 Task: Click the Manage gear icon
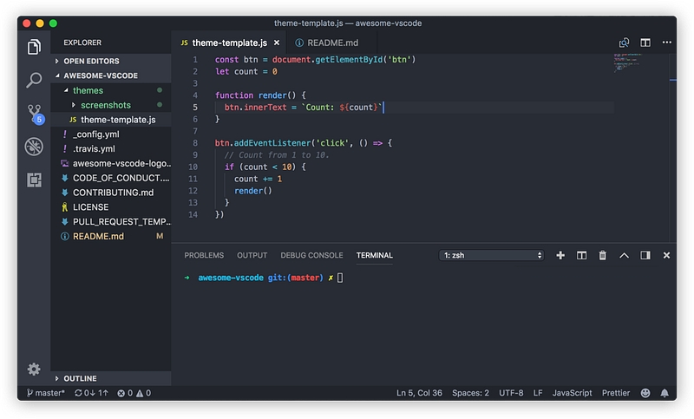click(x=34, y=370)
